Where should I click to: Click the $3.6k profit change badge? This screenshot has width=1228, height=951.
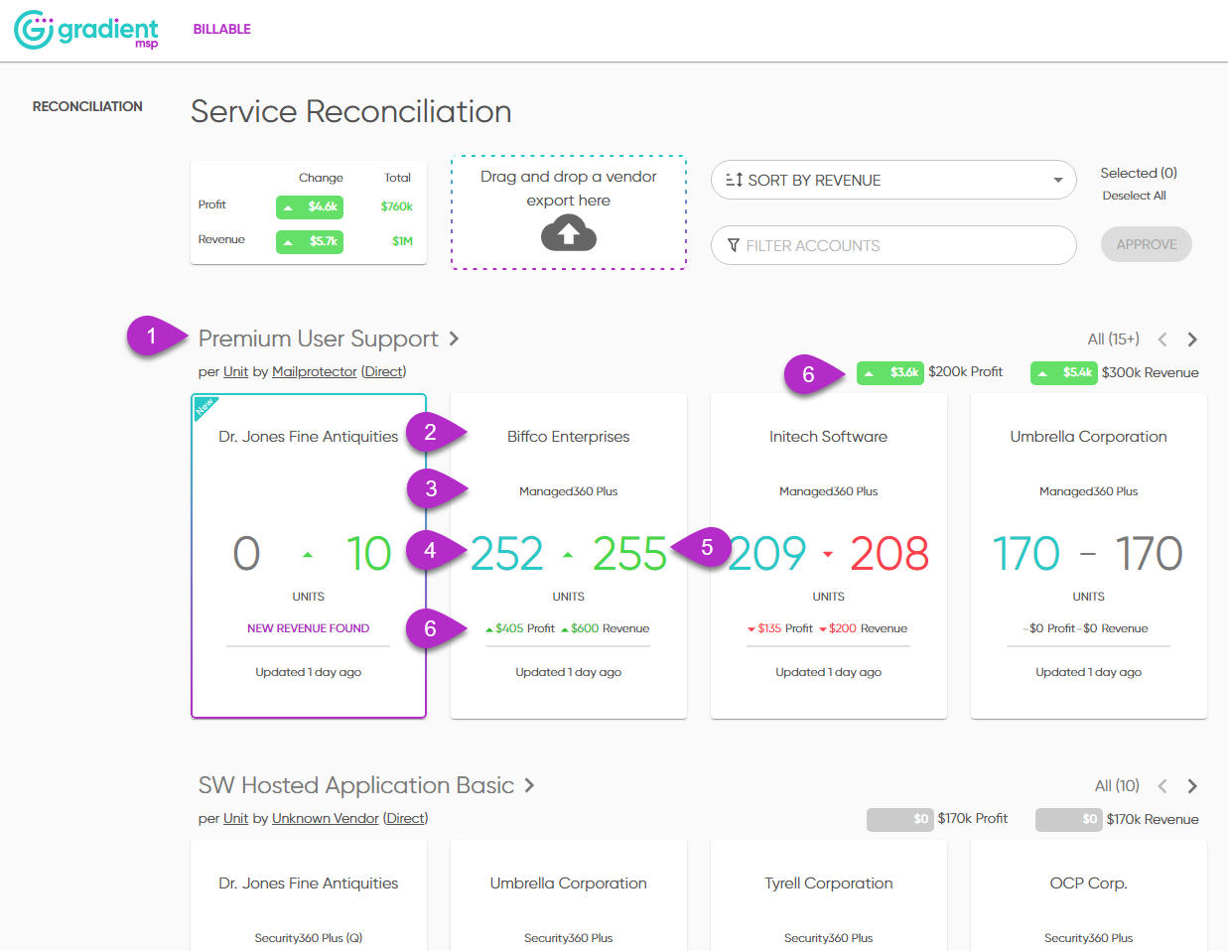(x=890, y=372)
